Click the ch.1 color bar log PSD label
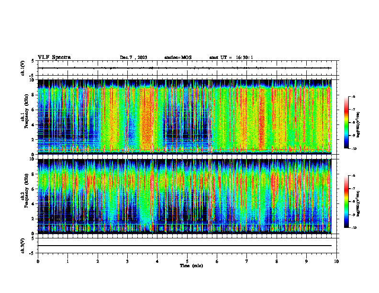The height and width of the screenshot is (293, 379). [358, 125]
